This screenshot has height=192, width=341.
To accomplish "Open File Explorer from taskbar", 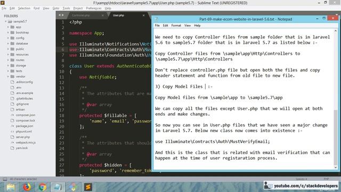I will click(x=11, y=187).
